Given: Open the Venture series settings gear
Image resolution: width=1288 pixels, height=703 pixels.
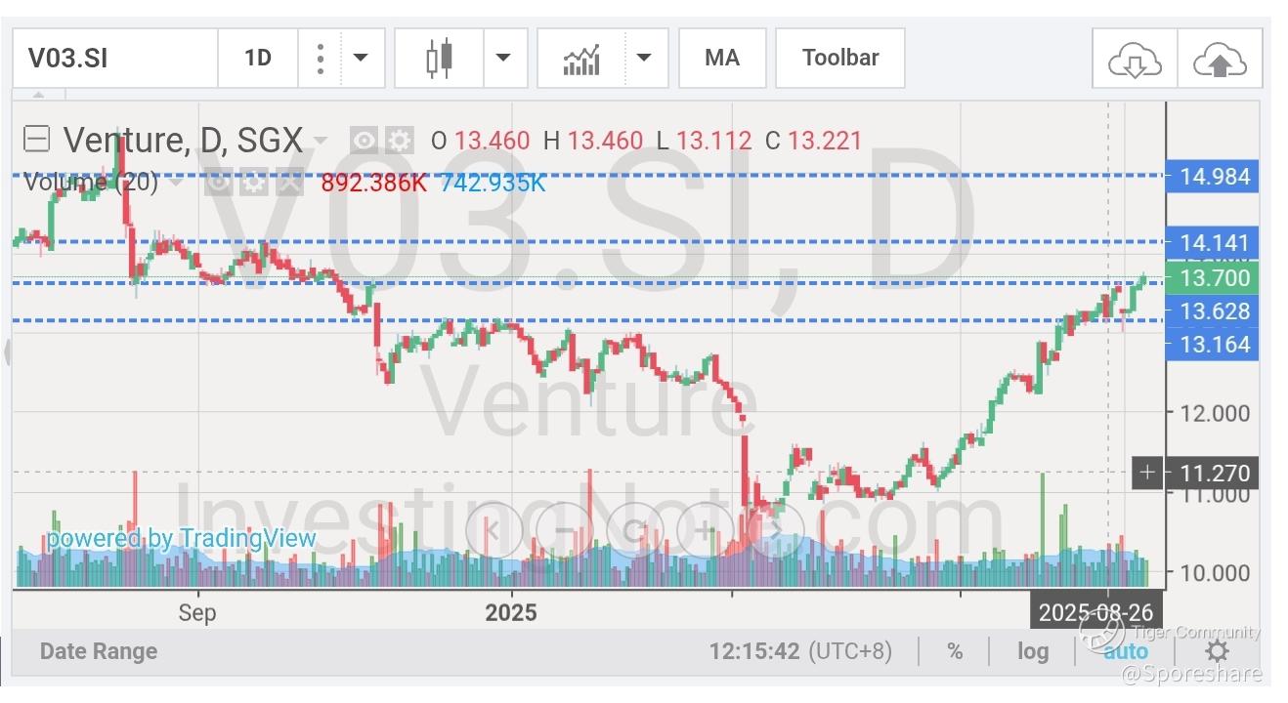Looking at the screenshot, I should [399, 141].
